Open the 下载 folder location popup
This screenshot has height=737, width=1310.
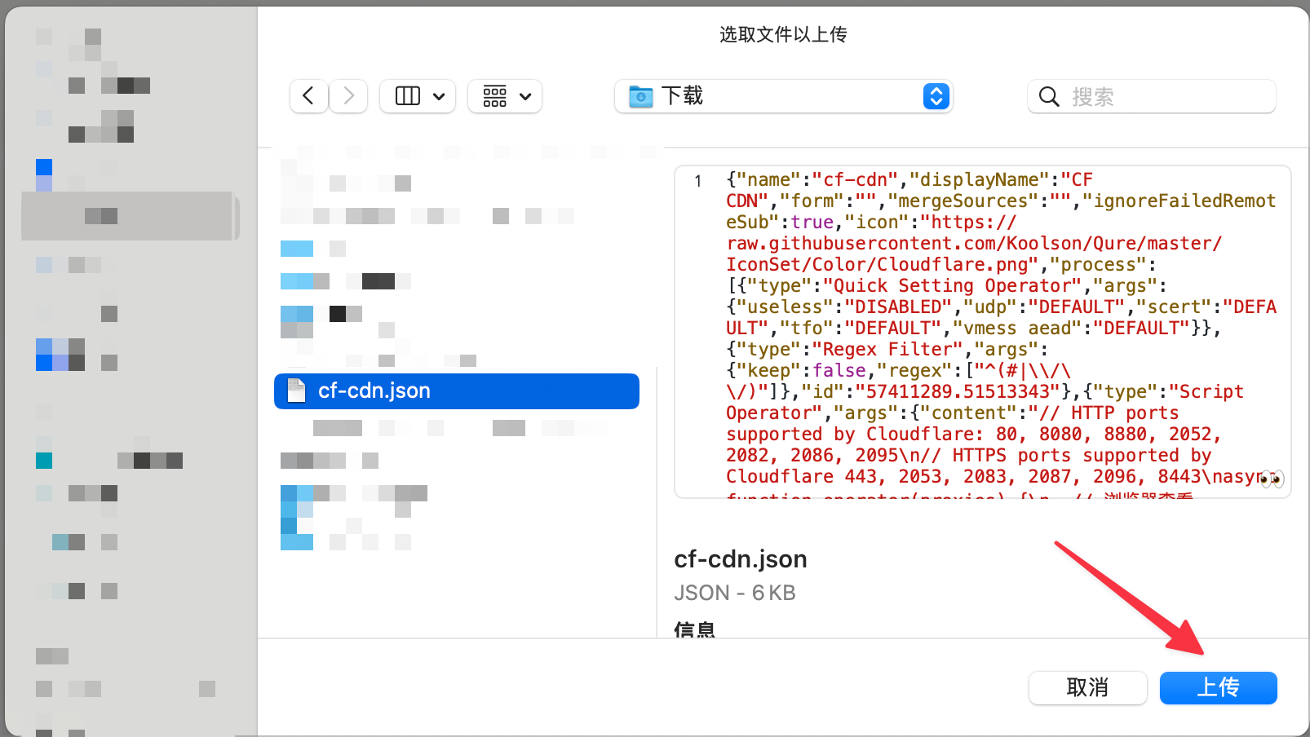(x=783, y=96)
